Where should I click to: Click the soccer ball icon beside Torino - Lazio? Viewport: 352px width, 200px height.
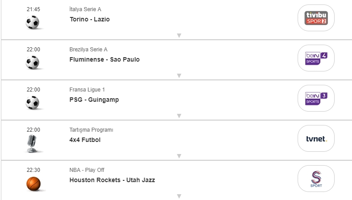click(x=33, y=22)
